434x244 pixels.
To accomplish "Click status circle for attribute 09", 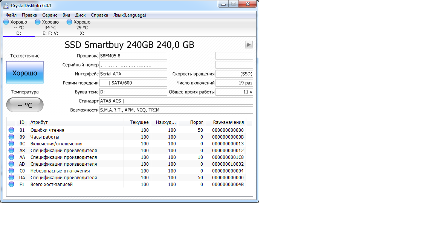I will click(x=11, y=137).
